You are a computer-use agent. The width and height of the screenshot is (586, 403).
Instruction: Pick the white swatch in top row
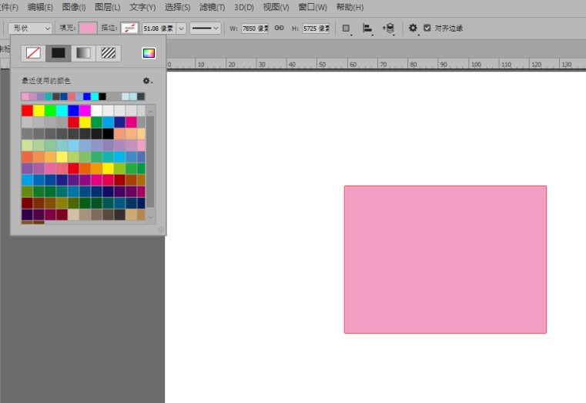coord(96,110)
